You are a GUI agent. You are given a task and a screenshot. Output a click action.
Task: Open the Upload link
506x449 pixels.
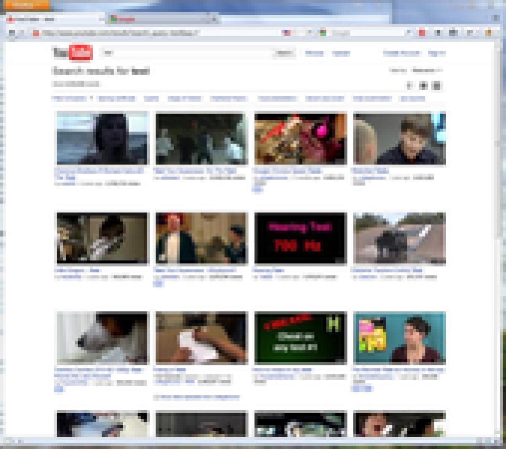(x=341, y=53)
